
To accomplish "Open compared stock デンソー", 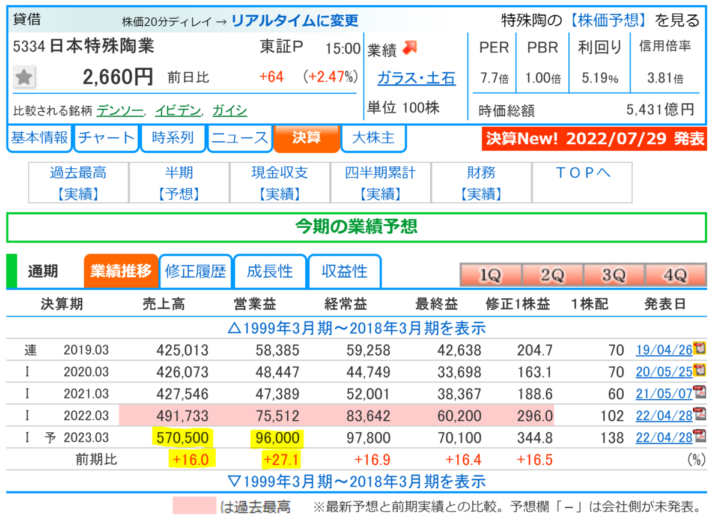I will (119, 111).
